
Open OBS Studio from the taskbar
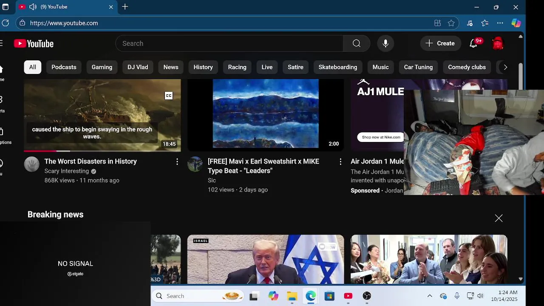(x=367, y=296)
